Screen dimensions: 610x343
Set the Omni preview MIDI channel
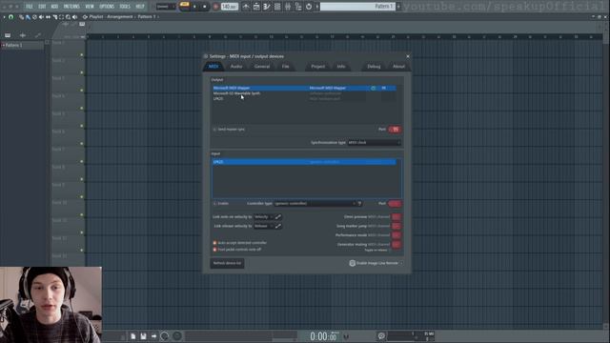(396, 217)
